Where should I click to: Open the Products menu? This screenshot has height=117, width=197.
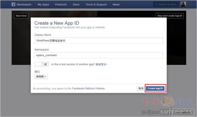pos(61,4)
